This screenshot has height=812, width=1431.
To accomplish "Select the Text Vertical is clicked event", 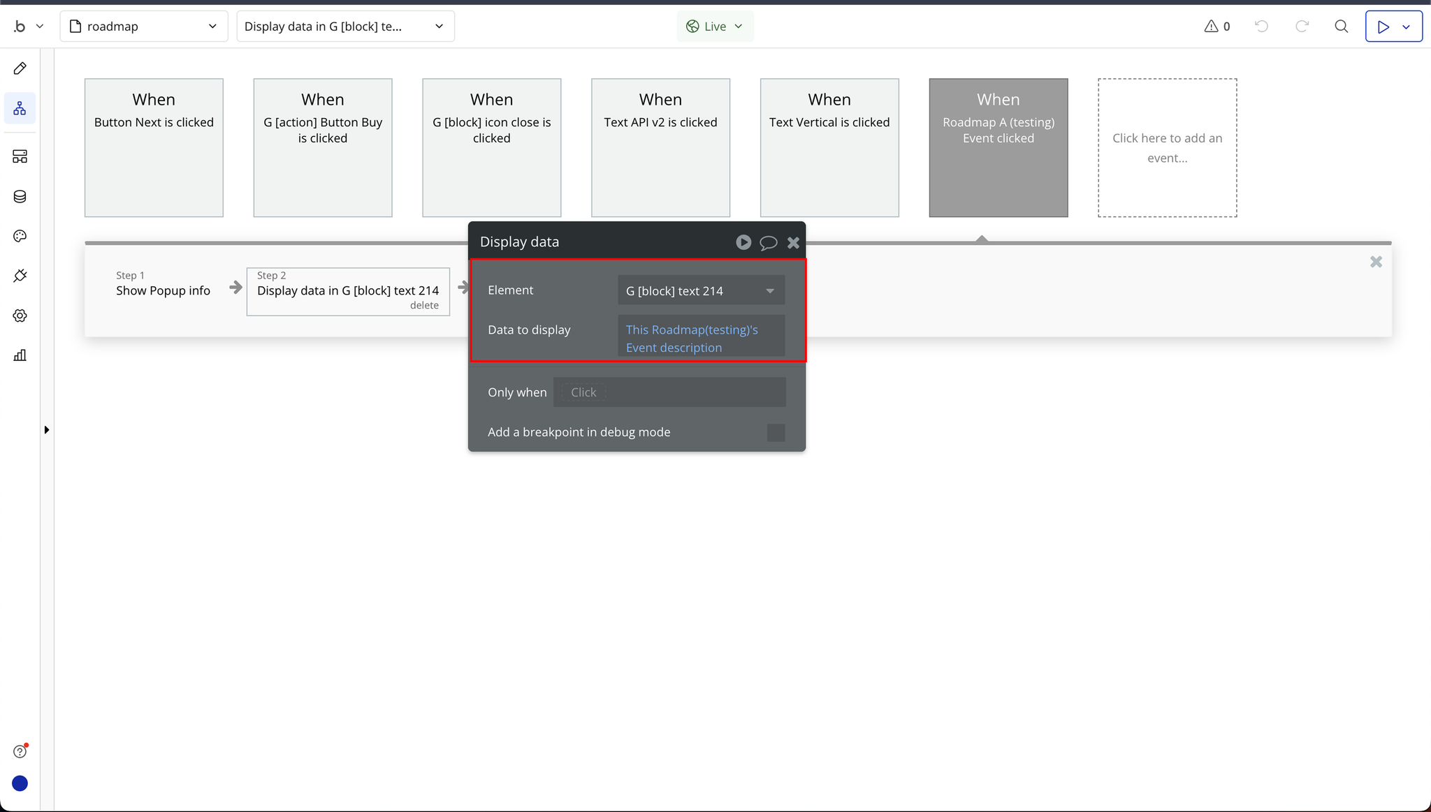I will (x=829, y=147).
